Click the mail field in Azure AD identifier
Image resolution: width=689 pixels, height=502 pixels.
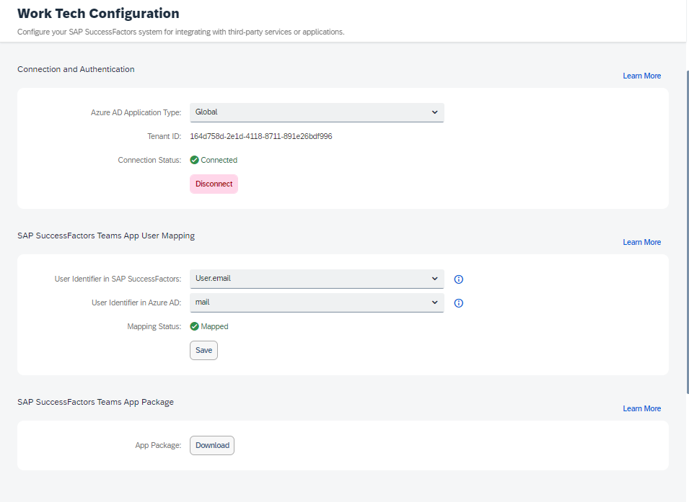(317, 302)
